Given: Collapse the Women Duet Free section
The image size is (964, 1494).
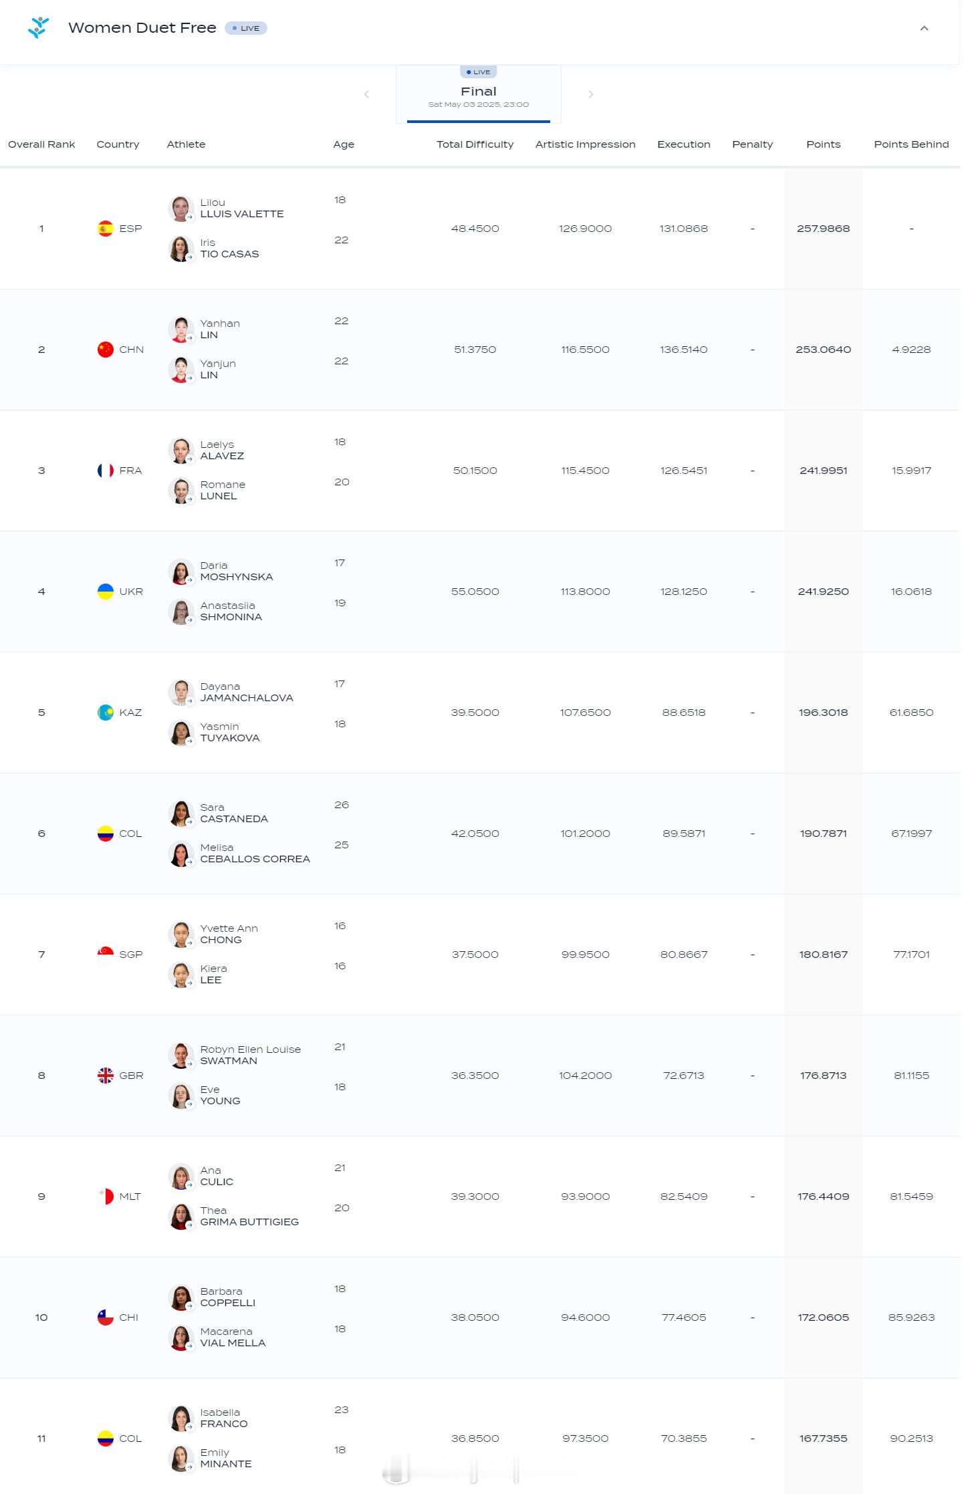Looking at the screenshot, I should (924, 28).
